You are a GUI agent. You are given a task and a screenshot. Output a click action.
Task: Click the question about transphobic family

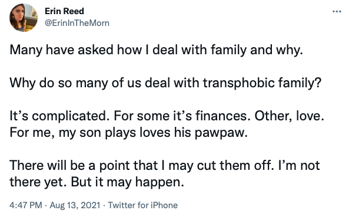pyautogui.click(x=165, y=83)
